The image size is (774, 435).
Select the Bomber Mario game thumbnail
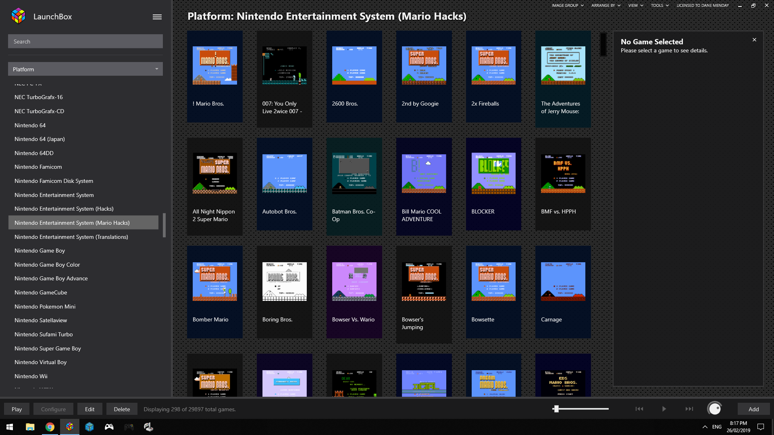(215, 282)
